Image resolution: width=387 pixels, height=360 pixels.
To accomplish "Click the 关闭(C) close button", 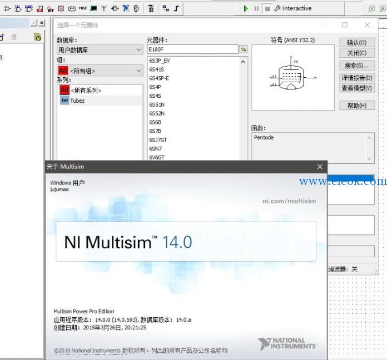I will coord(357,53).
